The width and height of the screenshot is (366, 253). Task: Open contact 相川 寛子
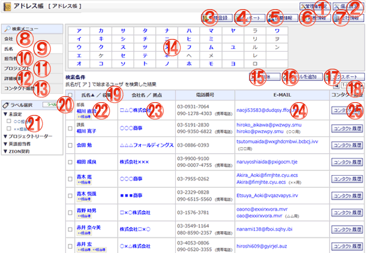point(87,131)
